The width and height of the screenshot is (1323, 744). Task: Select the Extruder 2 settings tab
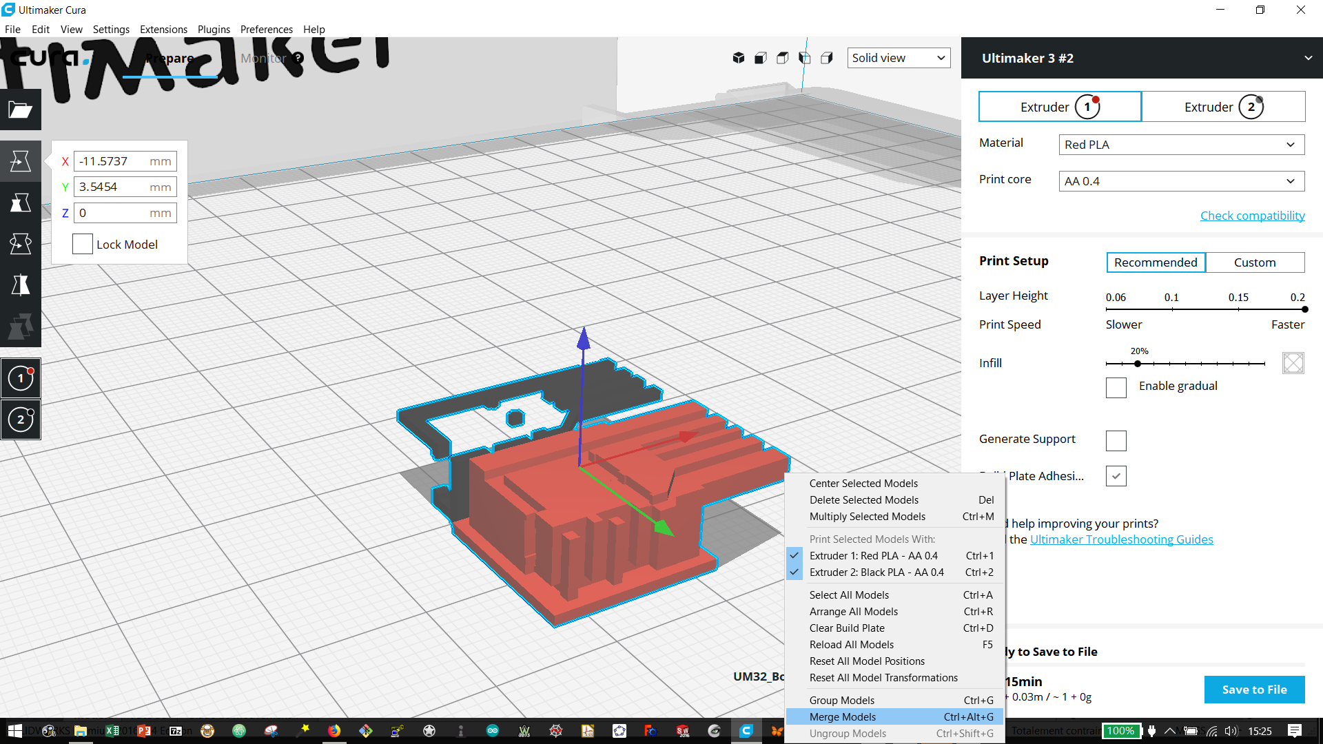tap(1223, 107)
